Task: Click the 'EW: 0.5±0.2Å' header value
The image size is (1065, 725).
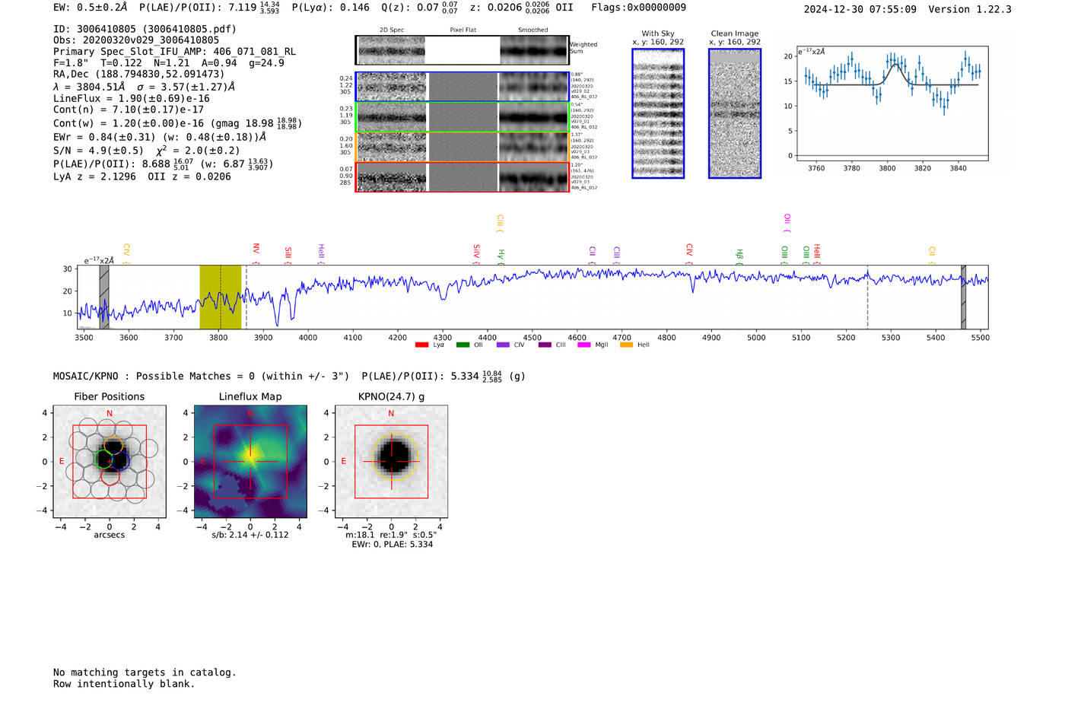Action: (90, 7)
